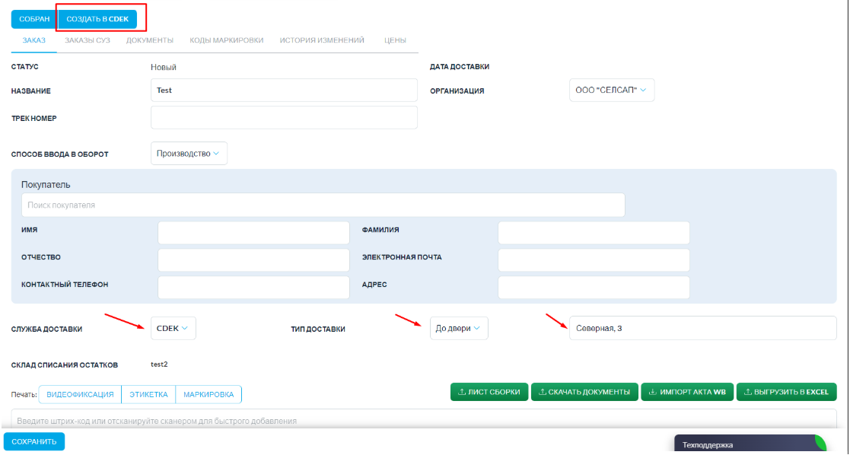
Task: Select the Этикетка print option
Action: 148,394
